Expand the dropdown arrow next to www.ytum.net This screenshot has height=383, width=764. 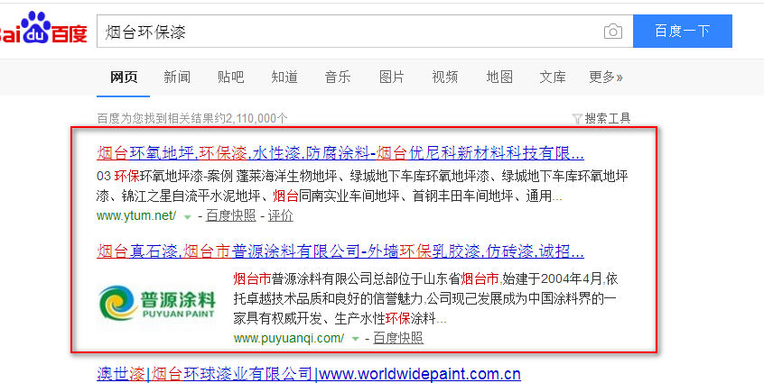tap(188, 216)
